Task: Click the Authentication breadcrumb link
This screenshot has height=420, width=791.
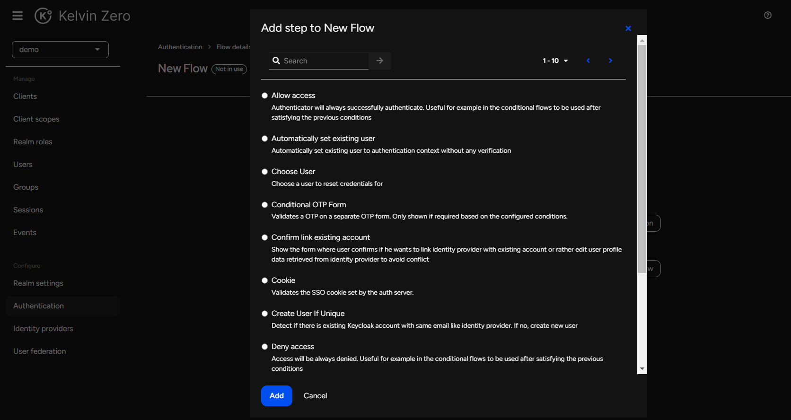Action: [180, 47]
